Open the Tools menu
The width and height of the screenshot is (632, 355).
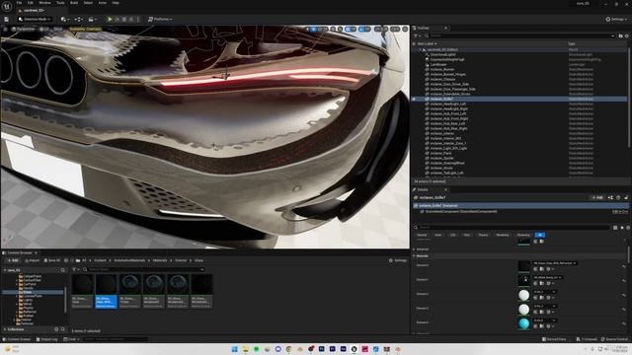(x=60, y=3)
